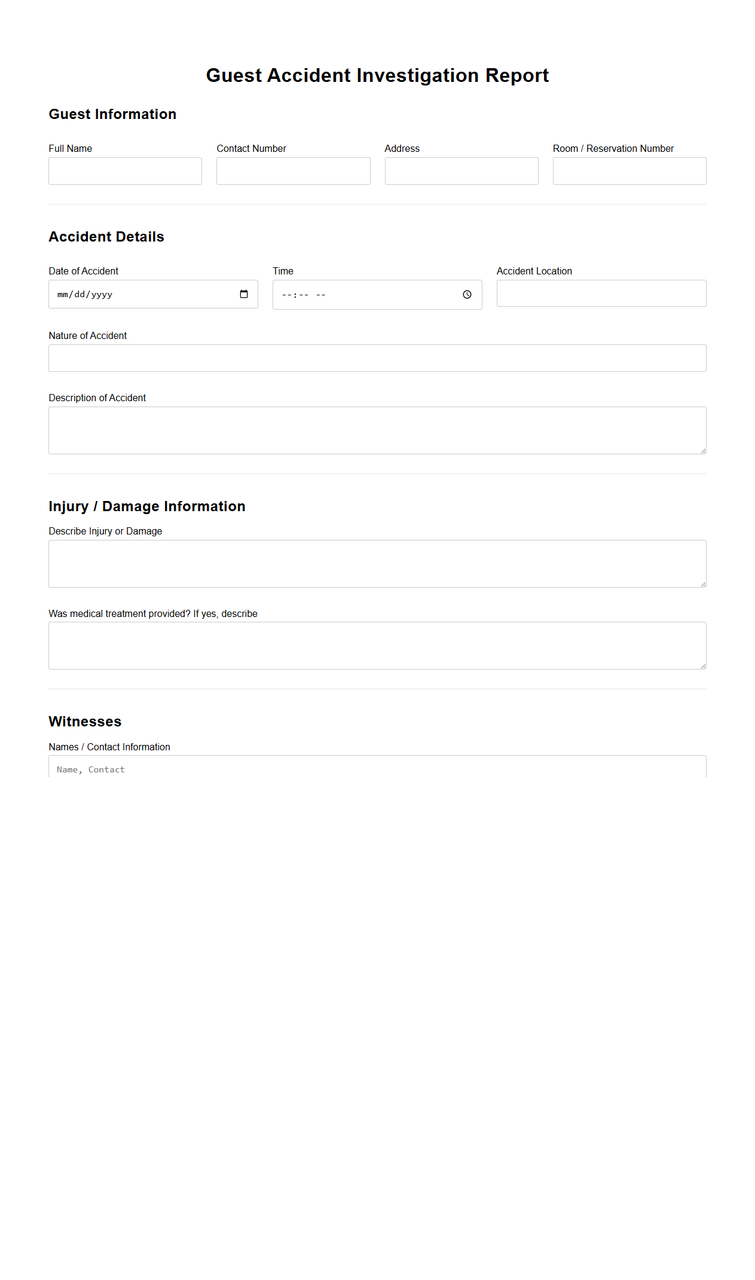This screenshot has width=755, height=1280.
Task: Click the Names / Contact Information witnesses field
Action: click(377, 769)
